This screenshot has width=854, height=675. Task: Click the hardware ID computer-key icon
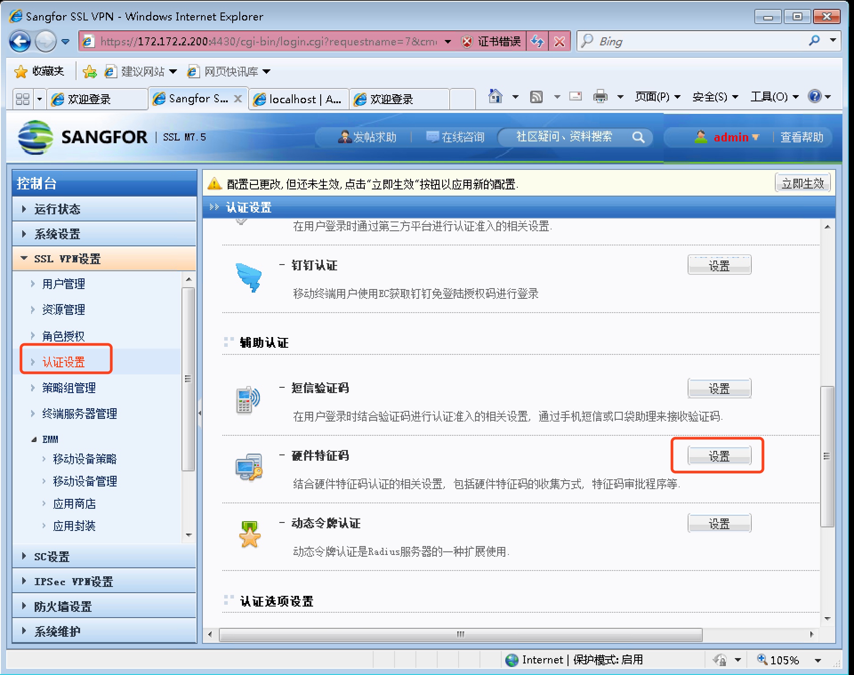point(249,467)
